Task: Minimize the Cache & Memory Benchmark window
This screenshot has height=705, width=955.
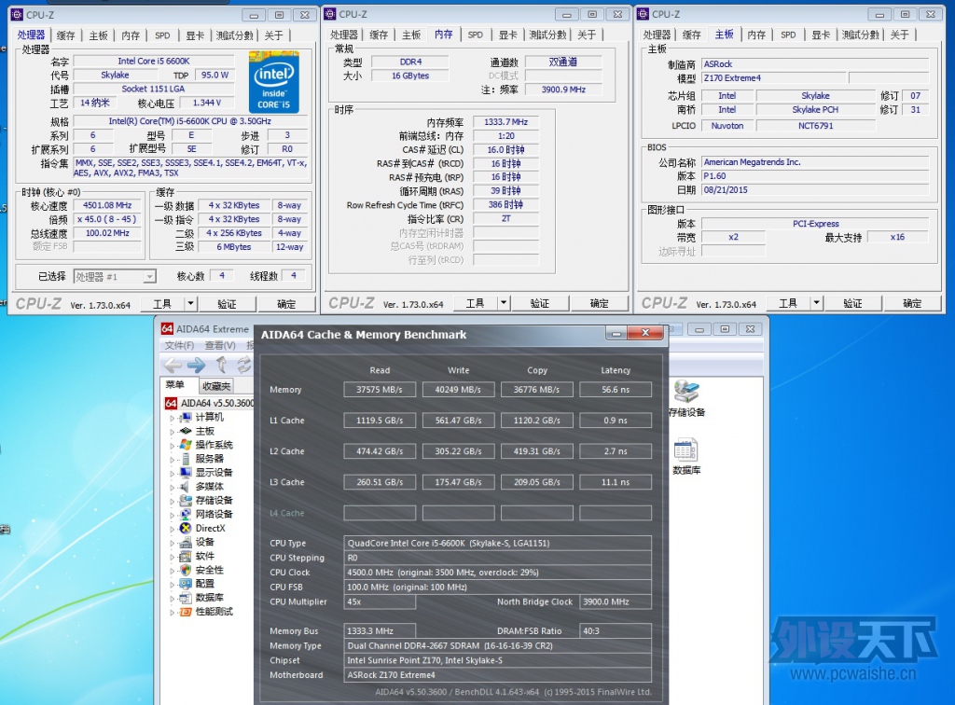Action: tap(616, 333)
